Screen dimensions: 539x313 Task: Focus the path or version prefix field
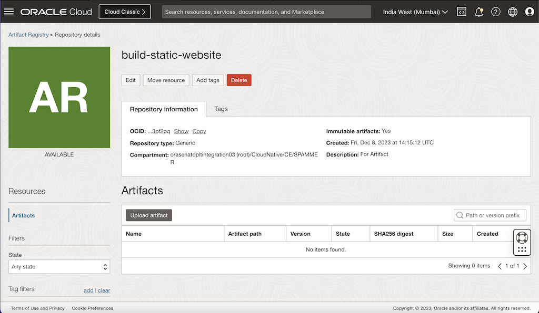click(493, 215)
